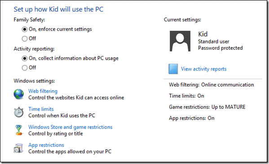The image size is (269, 164).
Task: Open the Time limits link
Action: tap(41, 109)
